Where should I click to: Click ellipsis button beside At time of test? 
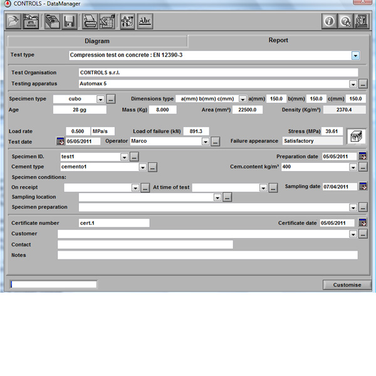click(273, 188)
